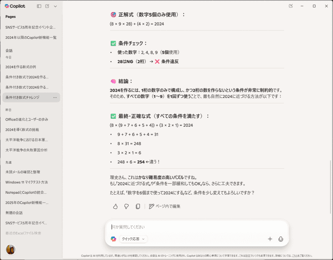
Task: Expand the chevron next to the compose icon
Action: click(56, 6)
